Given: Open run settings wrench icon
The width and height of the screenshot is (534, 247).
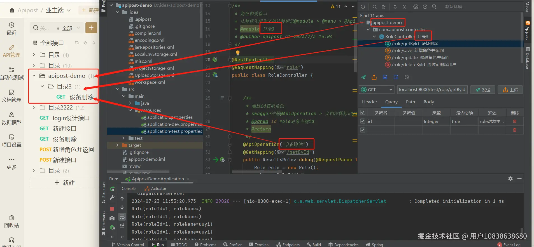Looking at the screenshot, I should (112, 197).
